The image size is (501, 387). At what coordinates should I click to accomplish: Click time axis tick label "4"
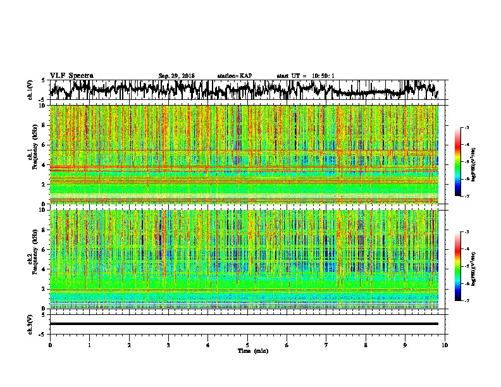click(208, 345)
